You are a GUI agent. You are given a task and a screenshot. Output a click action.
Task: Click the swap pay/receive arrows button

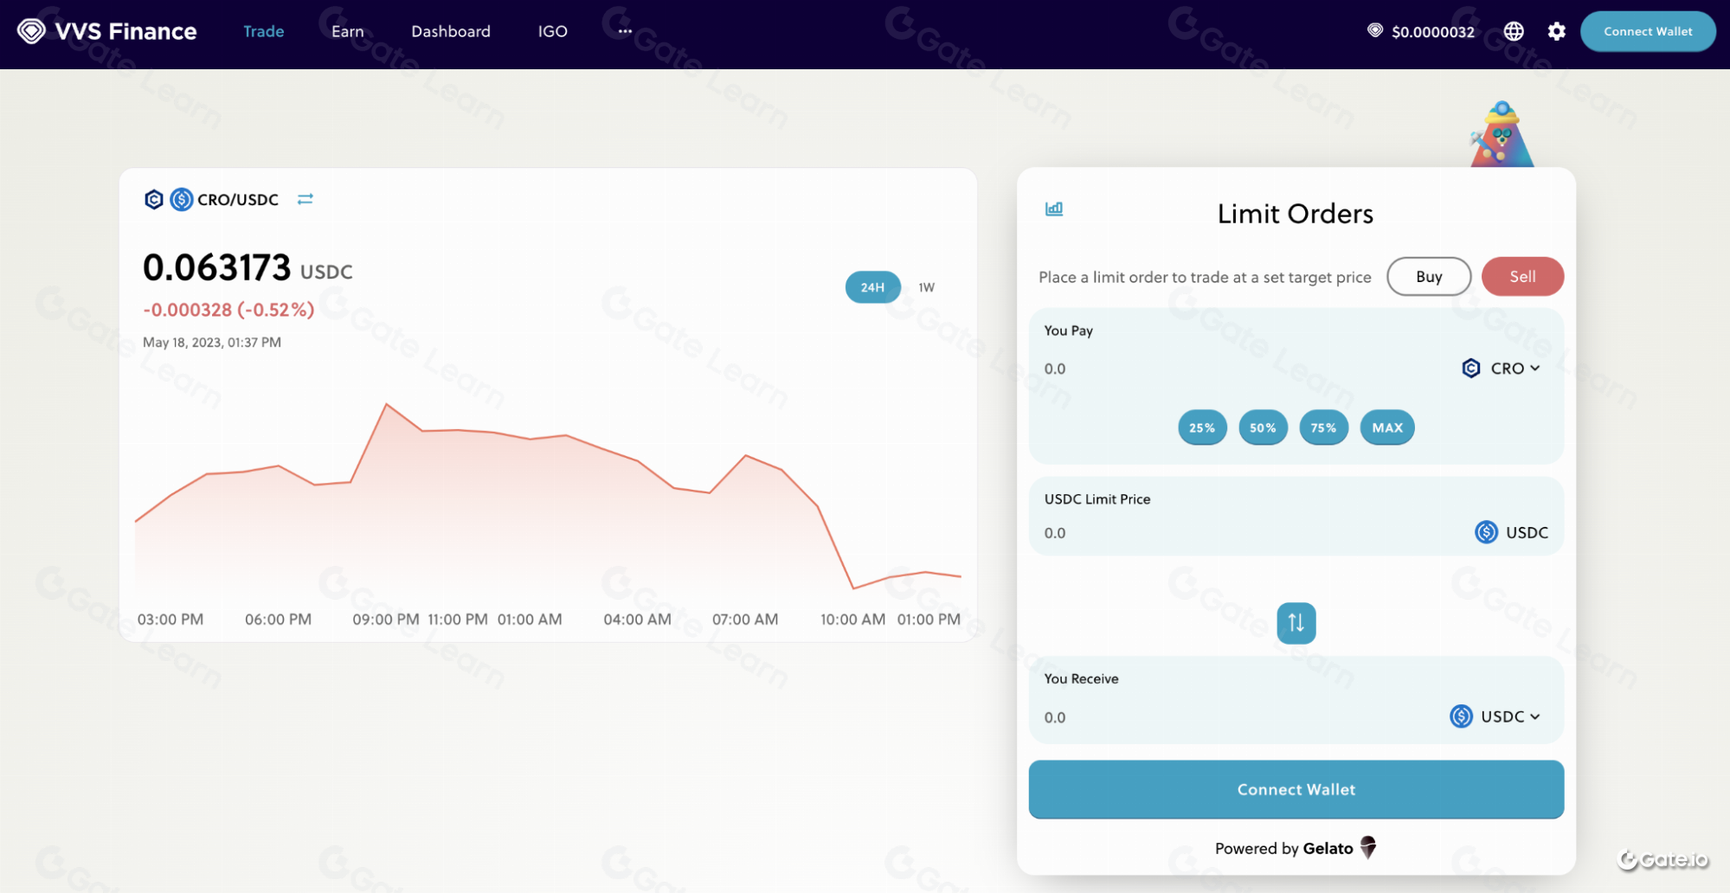pyautogui.click(x=1296, y=623)
